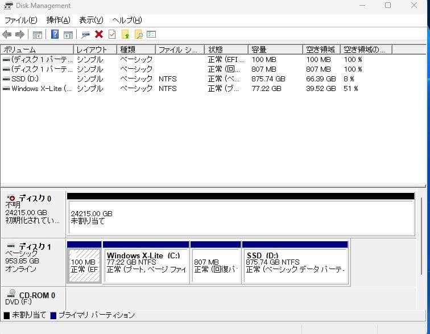Select the SSD (D:) partition block
The image size is (430, 334).
(295, 263)
